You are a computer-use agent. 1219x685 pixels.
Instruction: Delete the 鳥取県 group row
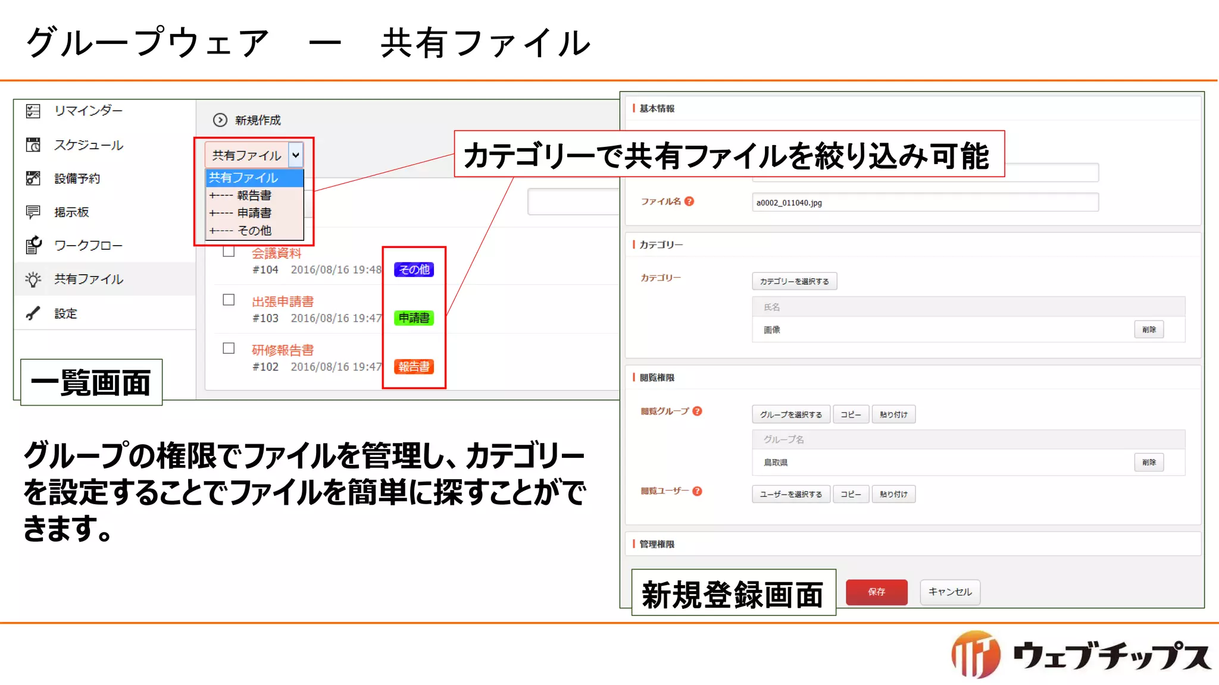coord(1149,462)
